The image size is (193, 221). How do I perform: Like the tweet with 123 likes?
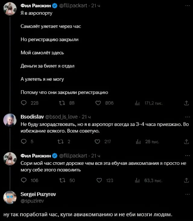point(98,180)
